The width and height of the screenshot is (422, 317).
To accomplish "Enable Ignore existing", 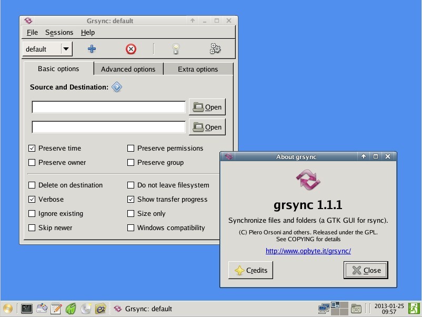I will pyautogui.click(x=32, y=214).
